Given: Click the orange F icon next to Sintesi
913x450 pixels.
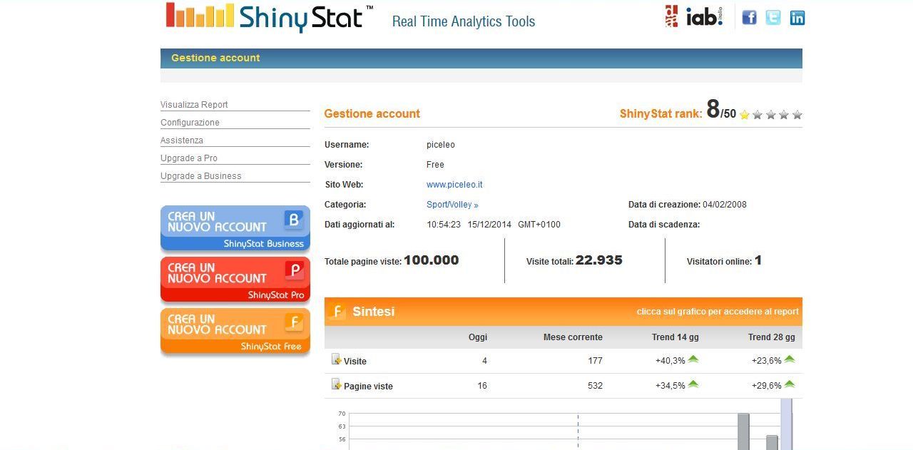Looking at the screenshot, I should point(338,311).
